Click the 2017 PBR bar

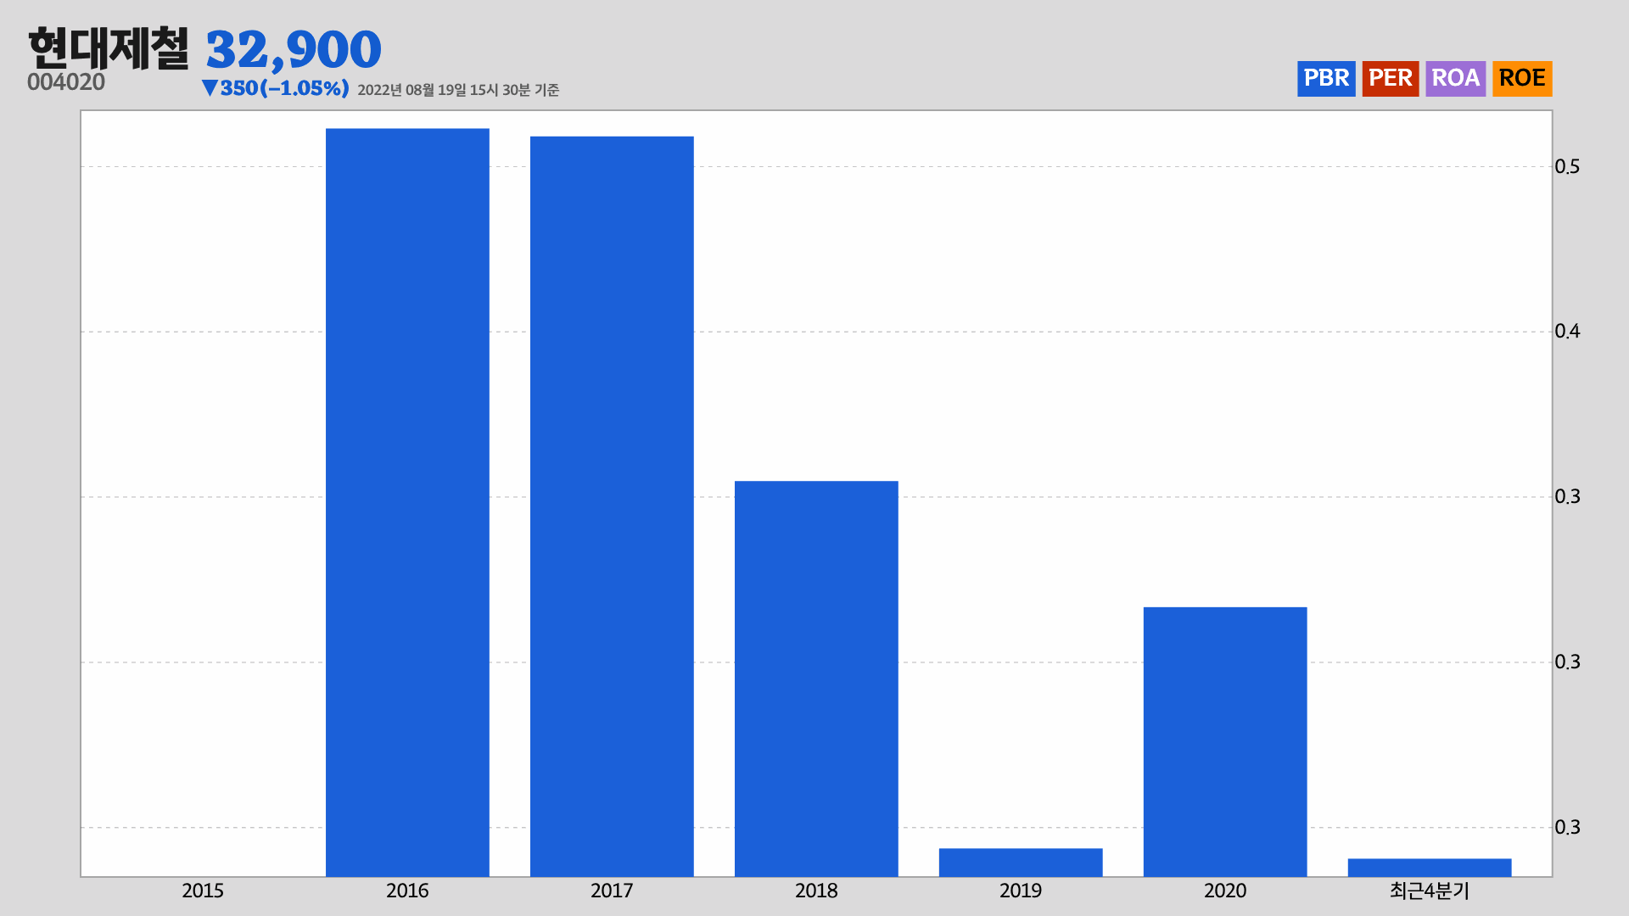click(612, 506)
